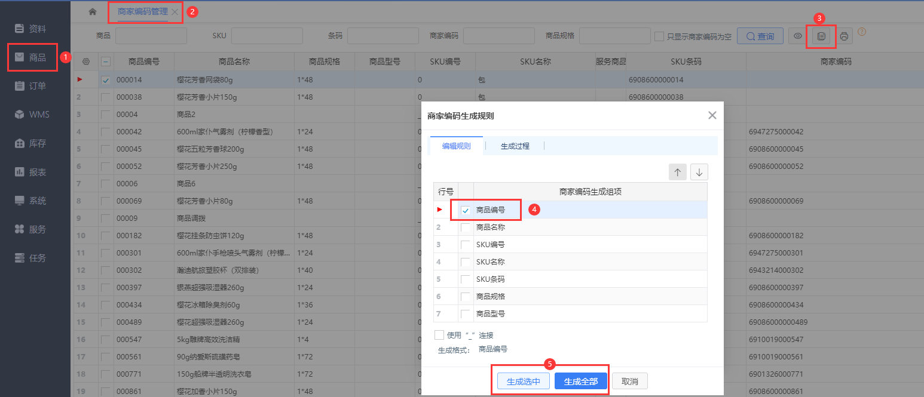
Task: Click the 商品名称 column header
Action: click(x=234, y=61)
